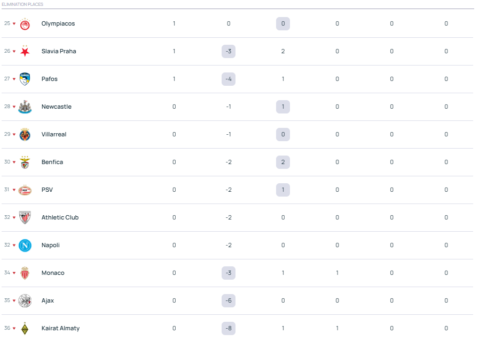479x342 pixels.
Task: Click the red arrow next to position 36
Action: (x=14, y=329)
